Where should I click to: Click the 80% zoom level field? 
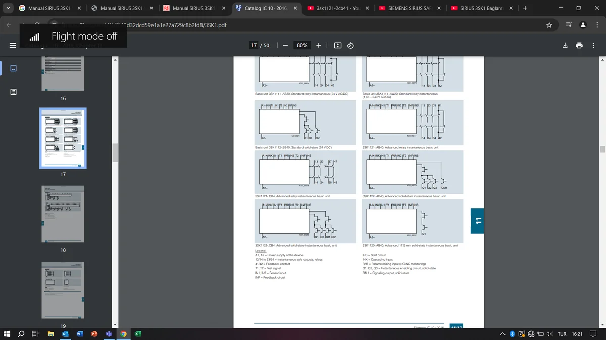point(302,45)
